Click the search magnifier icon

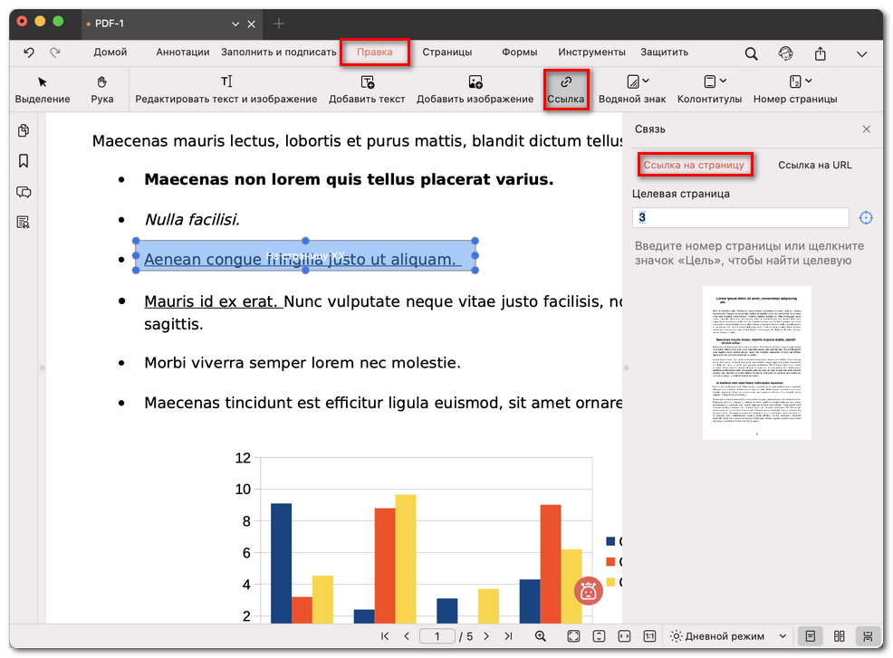coord(751,53)
